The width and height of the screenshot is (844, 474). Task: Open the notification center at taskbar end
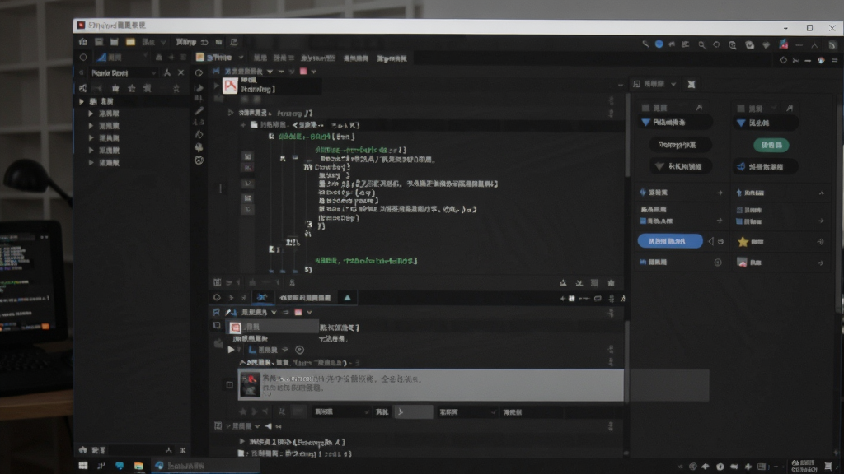[x=828, y=466]
